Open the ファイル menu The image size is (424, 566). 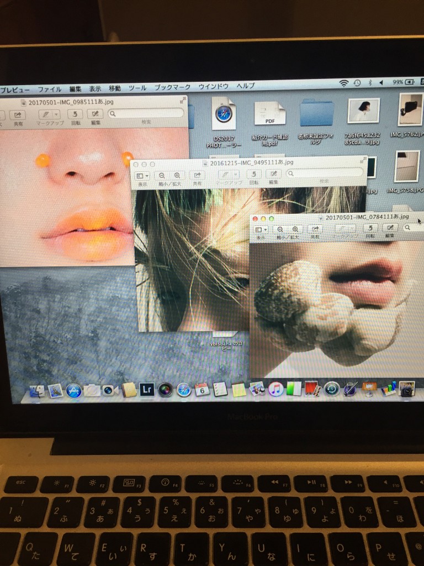click(x=49, y=88)
